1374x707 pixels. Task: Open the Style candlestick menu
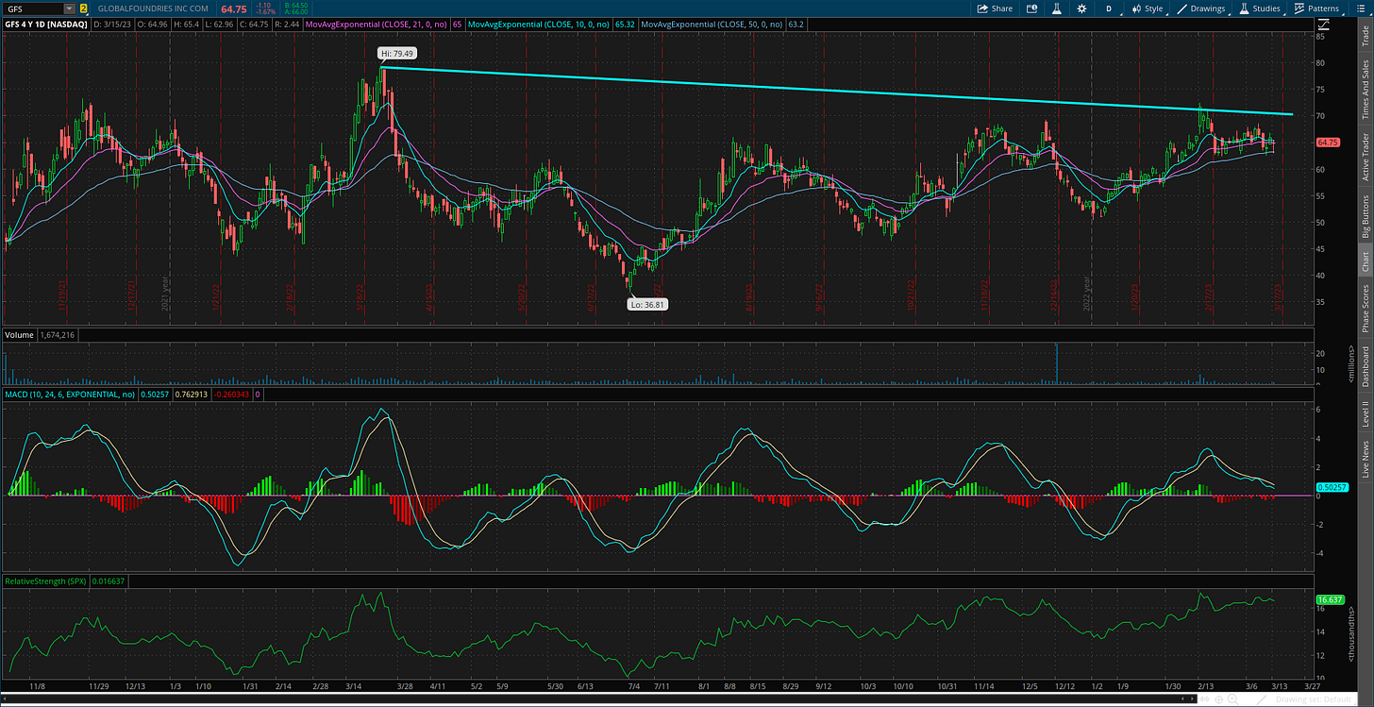click(1146, 8)
